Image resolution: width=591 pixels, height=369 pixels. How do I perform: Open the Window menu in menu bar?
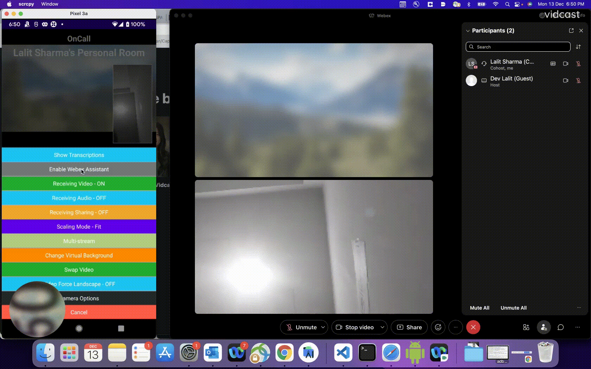point(50,4)
